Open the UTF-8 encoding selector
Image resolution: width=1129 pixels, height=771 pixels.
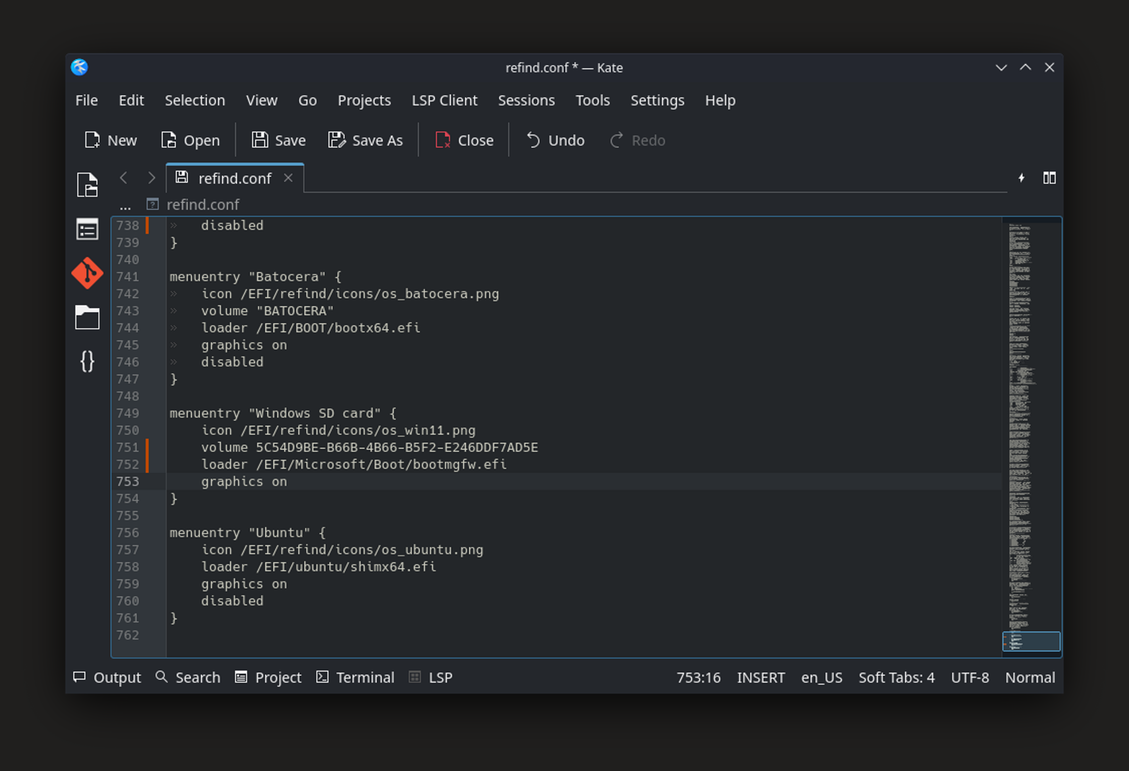pyautogui.click(x=969, y=678)
